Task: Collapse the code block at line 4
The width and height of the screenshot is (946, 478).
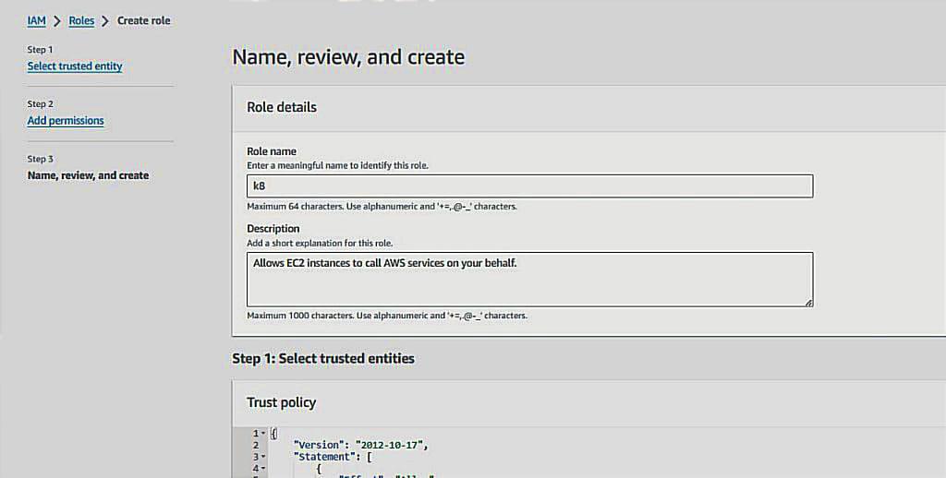Action: [263, 468]
